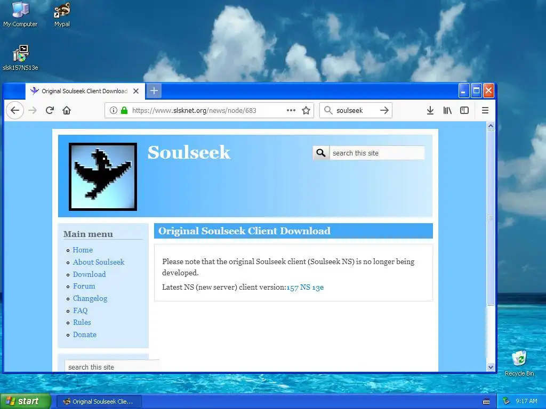This screenshot has width=546, height=409.
Task: Open the library bookmarks and history
Action: click(x=447, y=110)
